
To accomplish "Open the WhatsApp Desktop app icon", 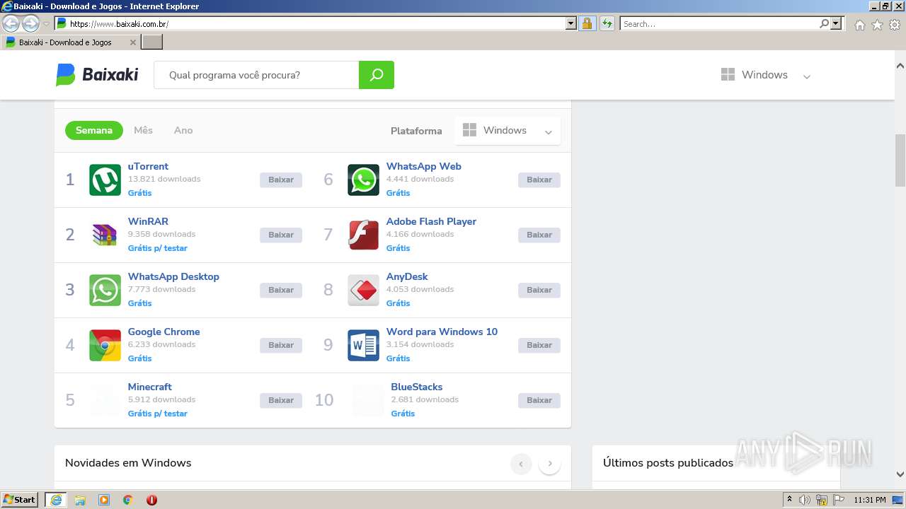I will click(105, 290).
